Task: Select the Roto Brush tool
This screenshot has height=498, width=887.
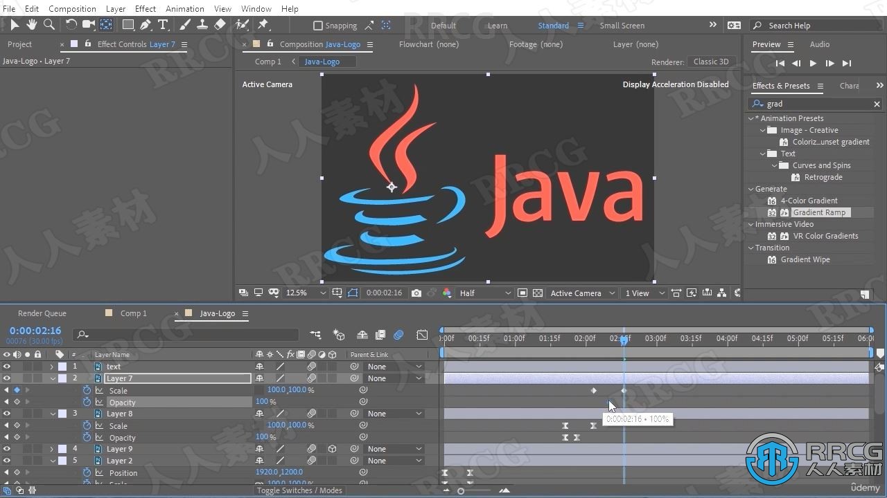Action: (x=242, y=25)
